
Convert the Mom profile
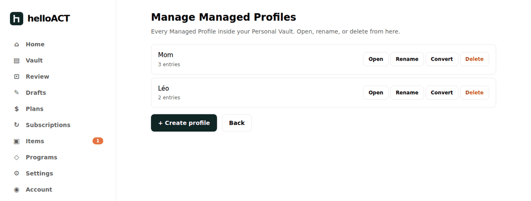coord(442,59)
